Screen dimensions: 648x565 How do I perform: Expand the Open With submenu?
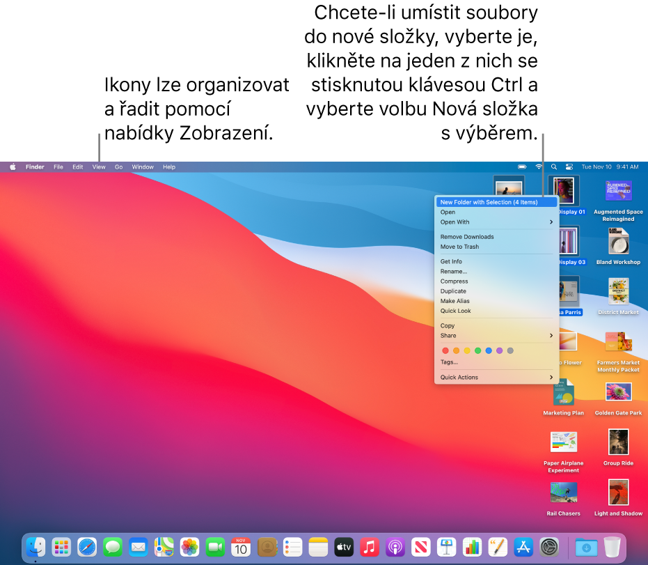[x=497, y=222]
